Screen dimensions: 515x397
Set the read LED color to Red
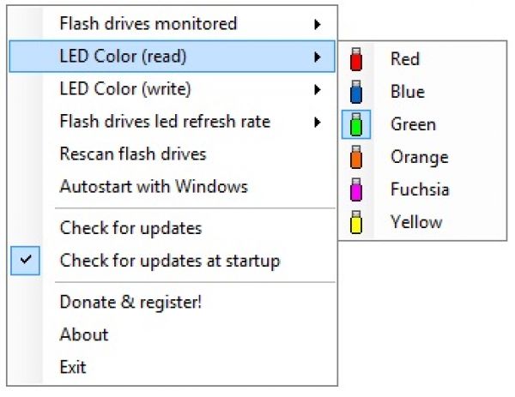coord(404,59)
